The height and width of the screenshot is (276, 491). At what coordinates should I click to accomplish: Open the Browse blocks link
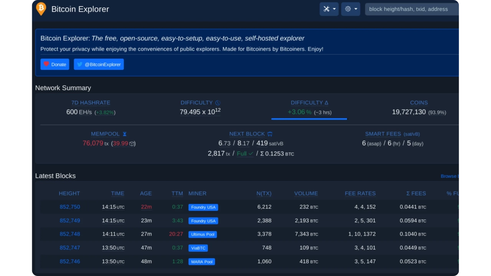click(450, 176)
